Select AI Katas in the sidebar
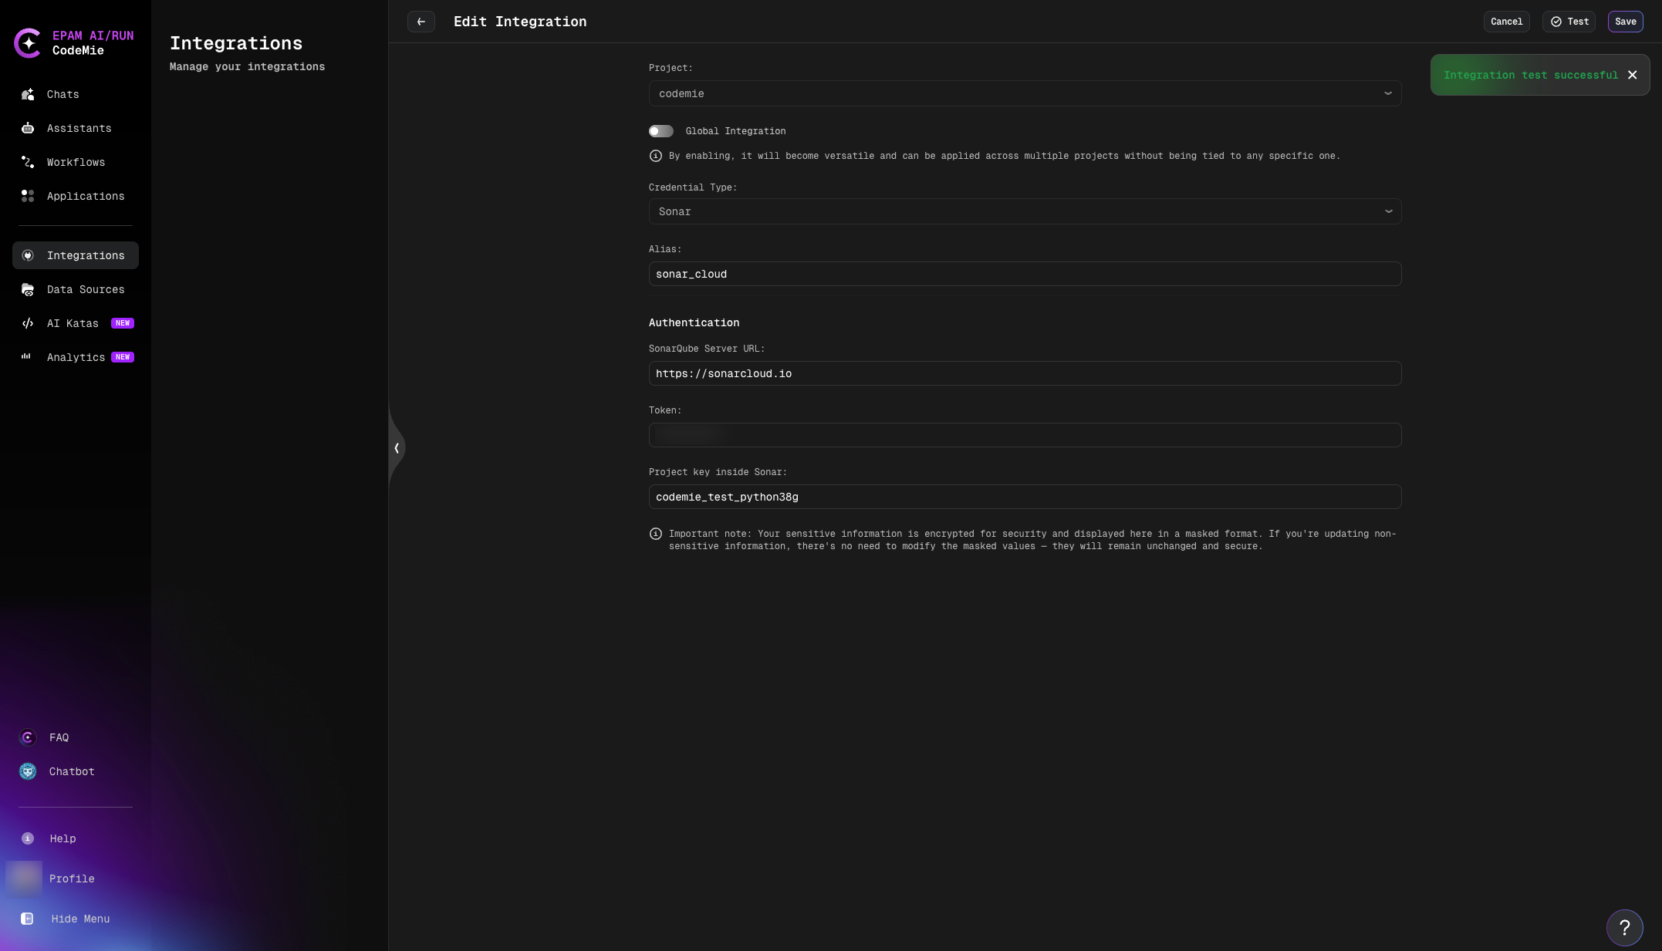The width and height of the screenshot is (1662, 951). [72, 323]
